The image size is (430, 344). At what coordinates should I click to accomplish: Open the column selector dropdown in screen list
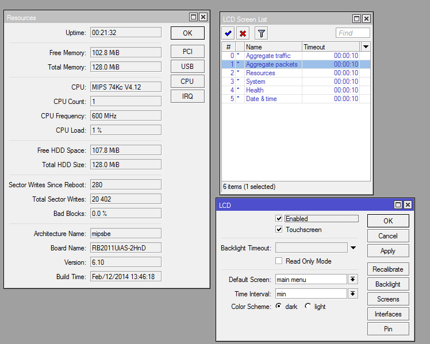click(x=366, y=47)
